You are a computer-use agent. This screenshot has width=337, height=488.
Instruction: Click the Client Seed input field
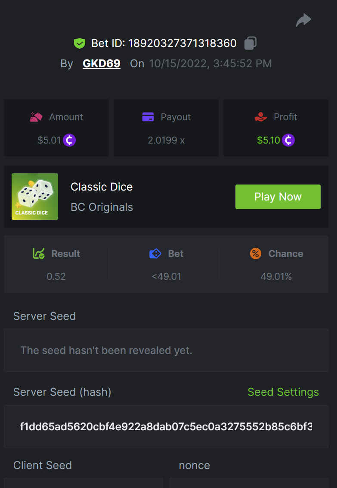pos(83,483)
